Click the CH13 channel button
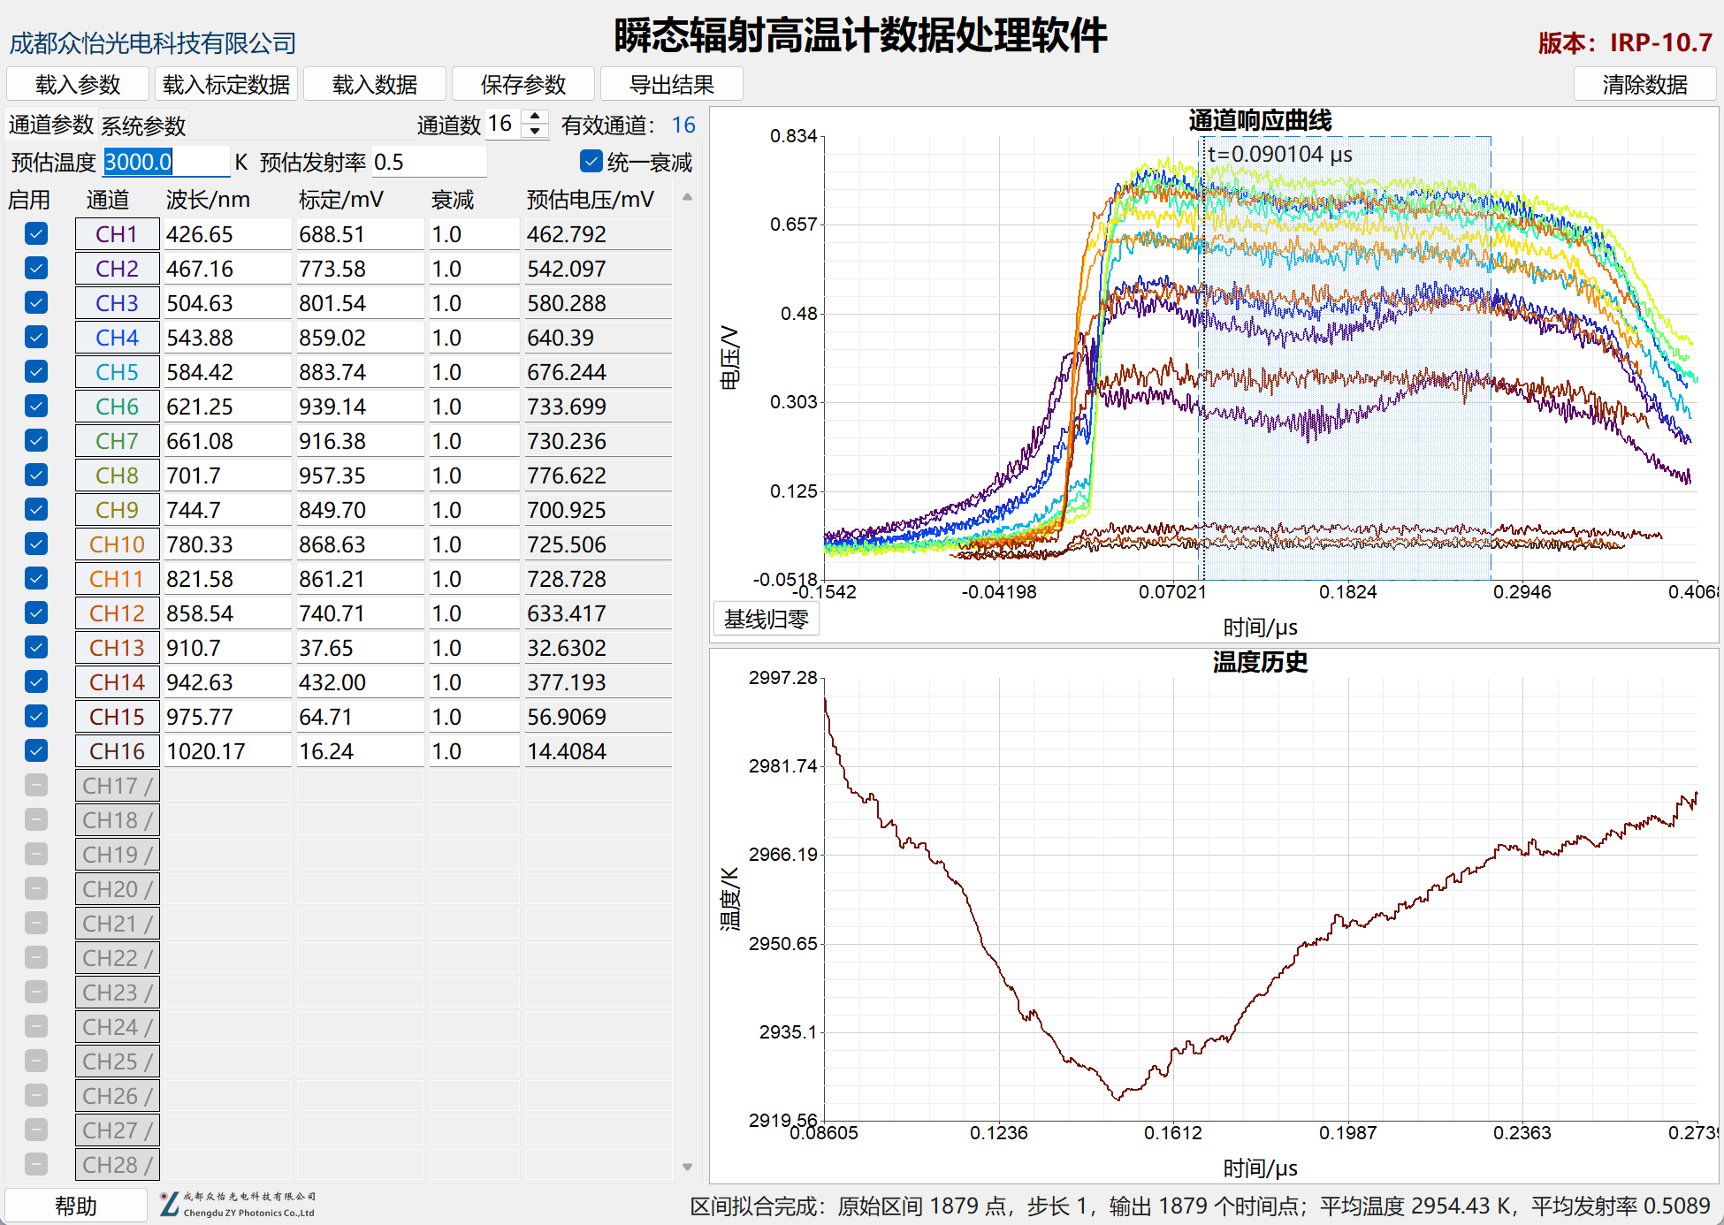The height and width of the screenshot is (1225, 1724). (117, 648)
